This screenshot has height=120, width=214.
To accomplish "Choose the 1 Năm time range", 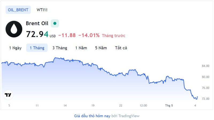I will pos(81,48).
